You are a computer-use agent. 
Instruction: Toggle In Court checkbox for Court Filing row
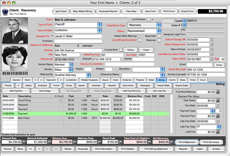(61, 100)
